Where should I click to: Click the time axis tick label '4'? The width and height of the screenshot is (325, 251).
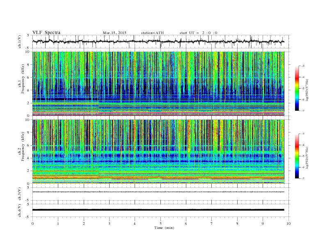click(x=135, y=224)
